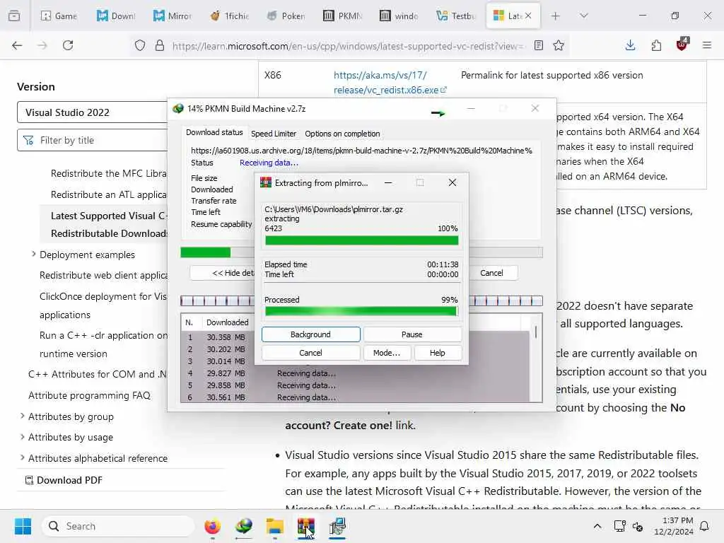Open the notification bell
Screen dimensions: 724x543
(x=704, y=526)
